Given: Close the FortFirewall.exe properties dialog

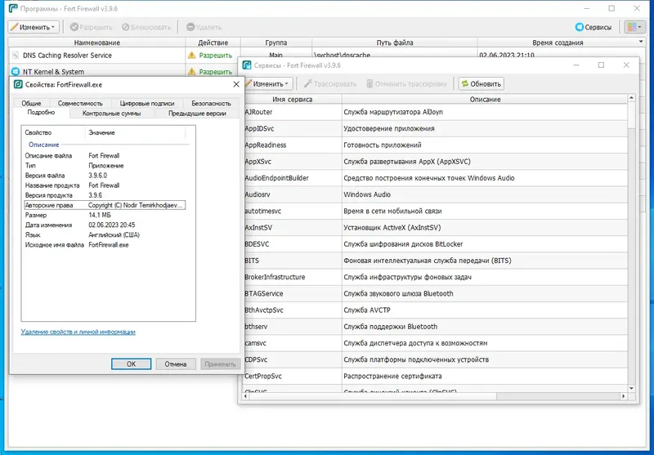Looking at the screenshot, I should click(235, 84).
